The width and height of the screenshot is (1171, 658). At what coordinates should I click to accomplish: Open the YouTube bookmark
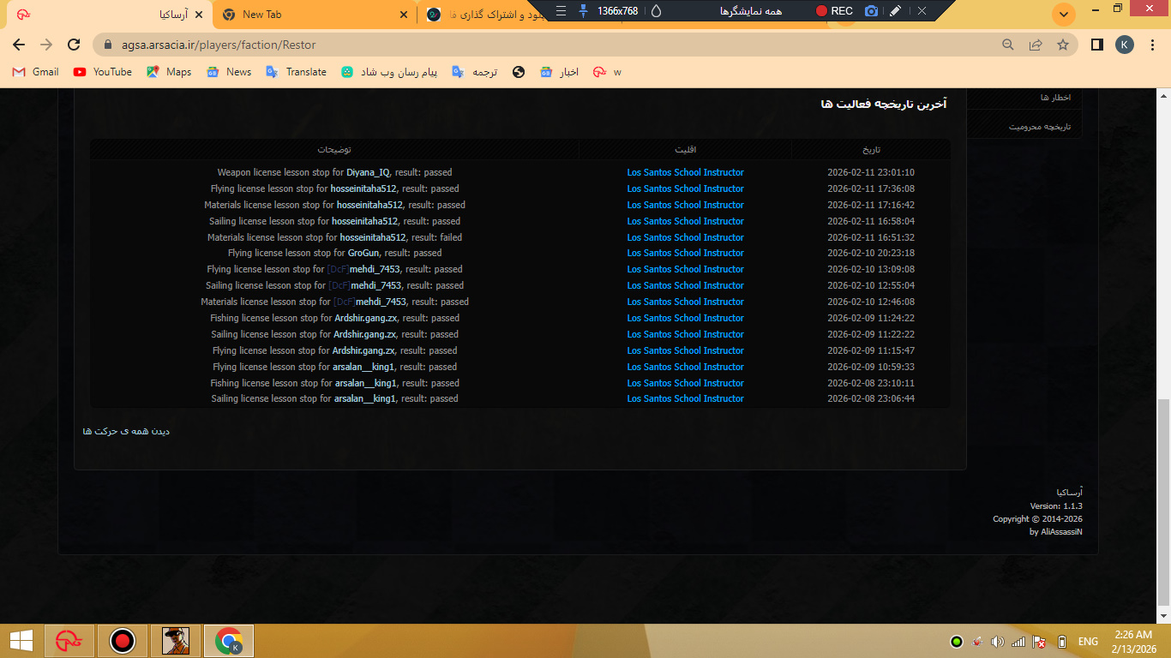coord(103,72)
